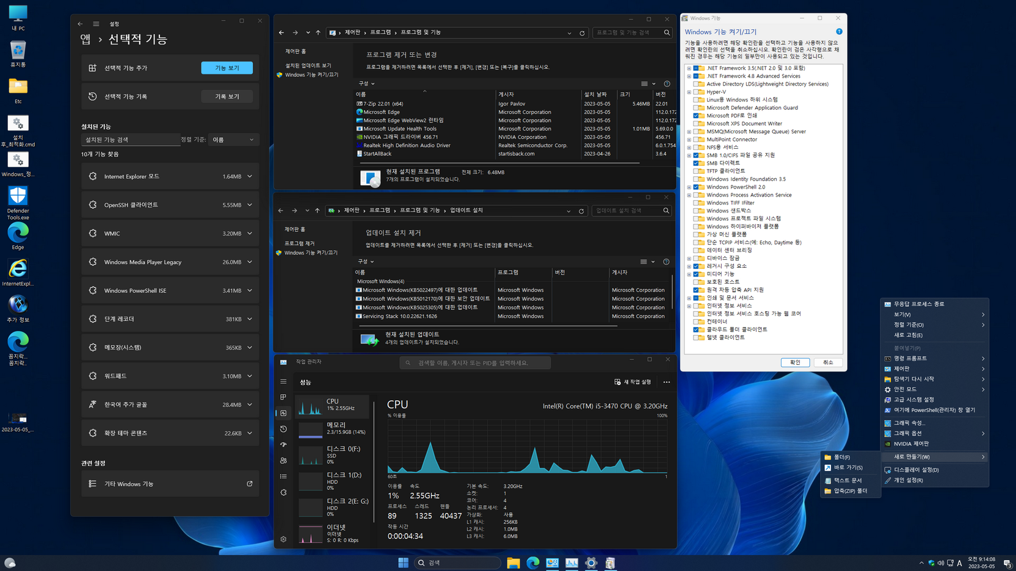The image size is (1016, 571).
Task: Open 설치된 업데이트 보기 link
Action: pos(308,65)
